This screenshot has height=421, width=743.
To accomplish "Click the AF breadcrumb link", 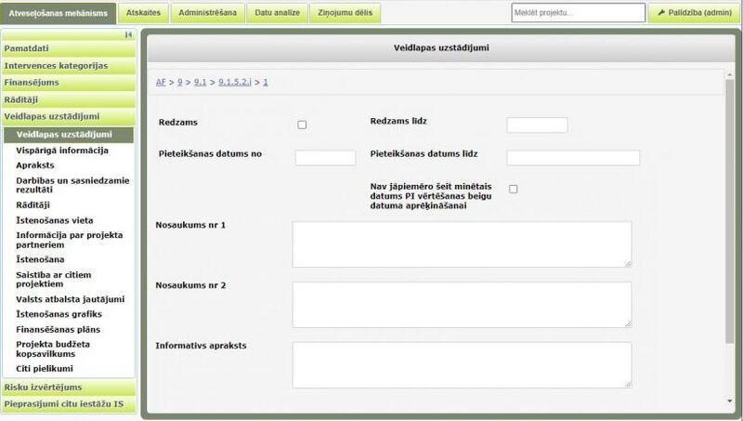I will coord(161,83).
